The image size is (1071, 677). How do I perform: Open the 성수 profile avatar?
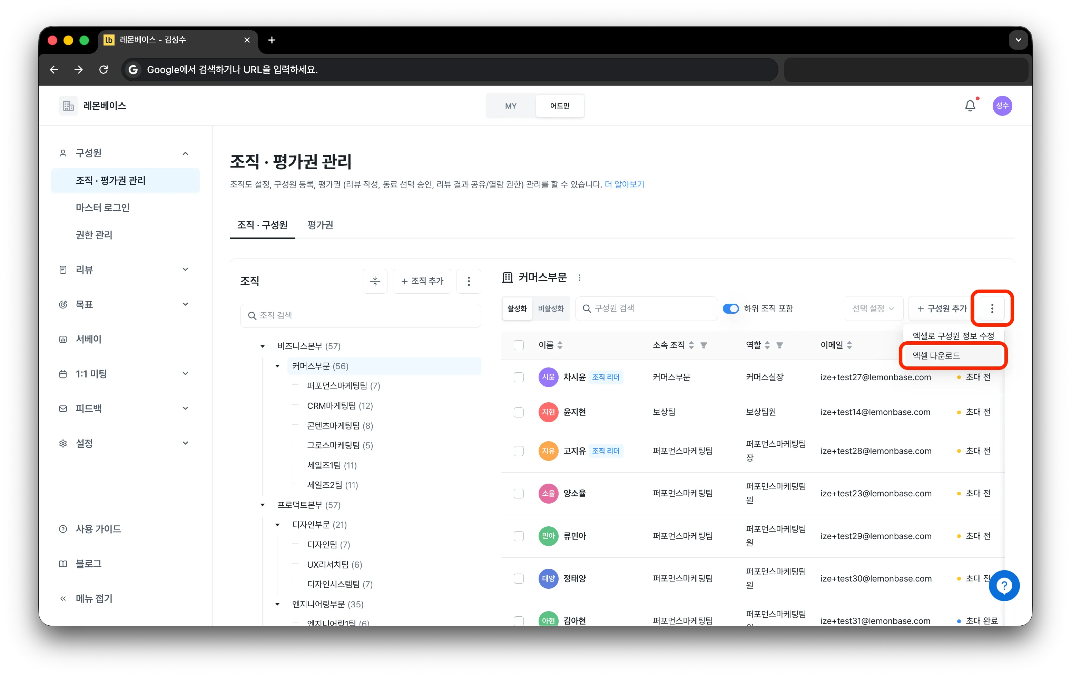[x=1002, y=106]
